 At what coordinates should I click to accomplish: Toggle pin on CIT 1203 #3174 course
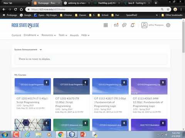[x=47, y=82]
